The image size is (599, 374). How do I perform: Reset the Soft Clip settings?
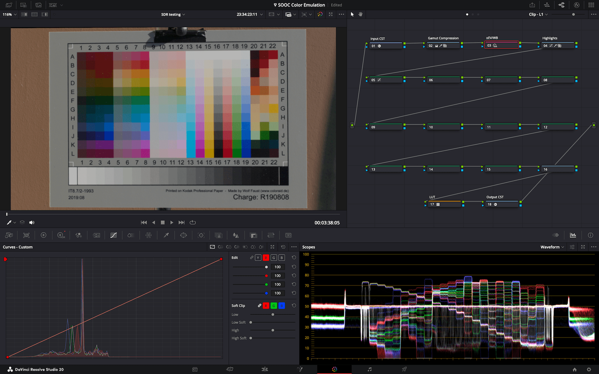click(294, 306)
